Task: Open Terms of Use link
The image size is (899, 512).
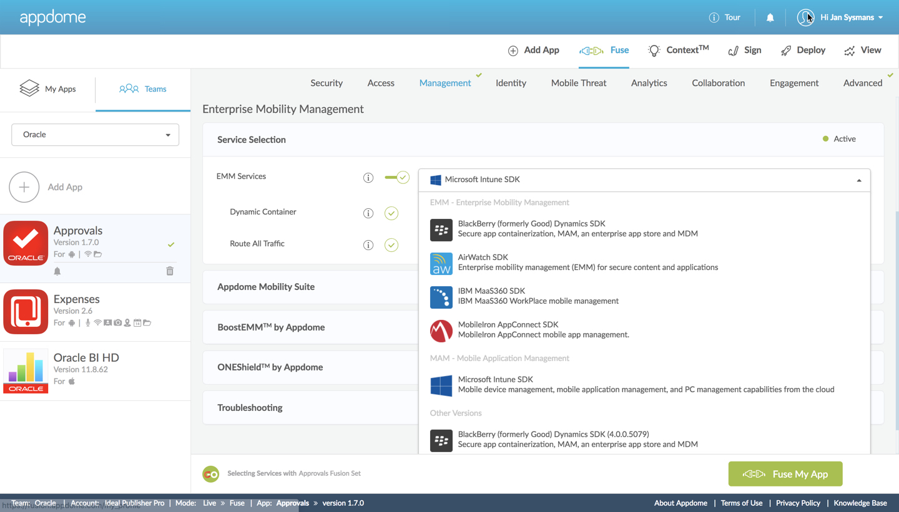Action: (742, 503)
